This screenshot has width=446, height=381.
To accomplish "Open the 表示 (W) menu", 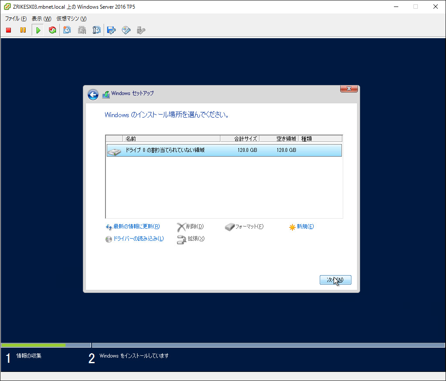I will coord(41,19).
